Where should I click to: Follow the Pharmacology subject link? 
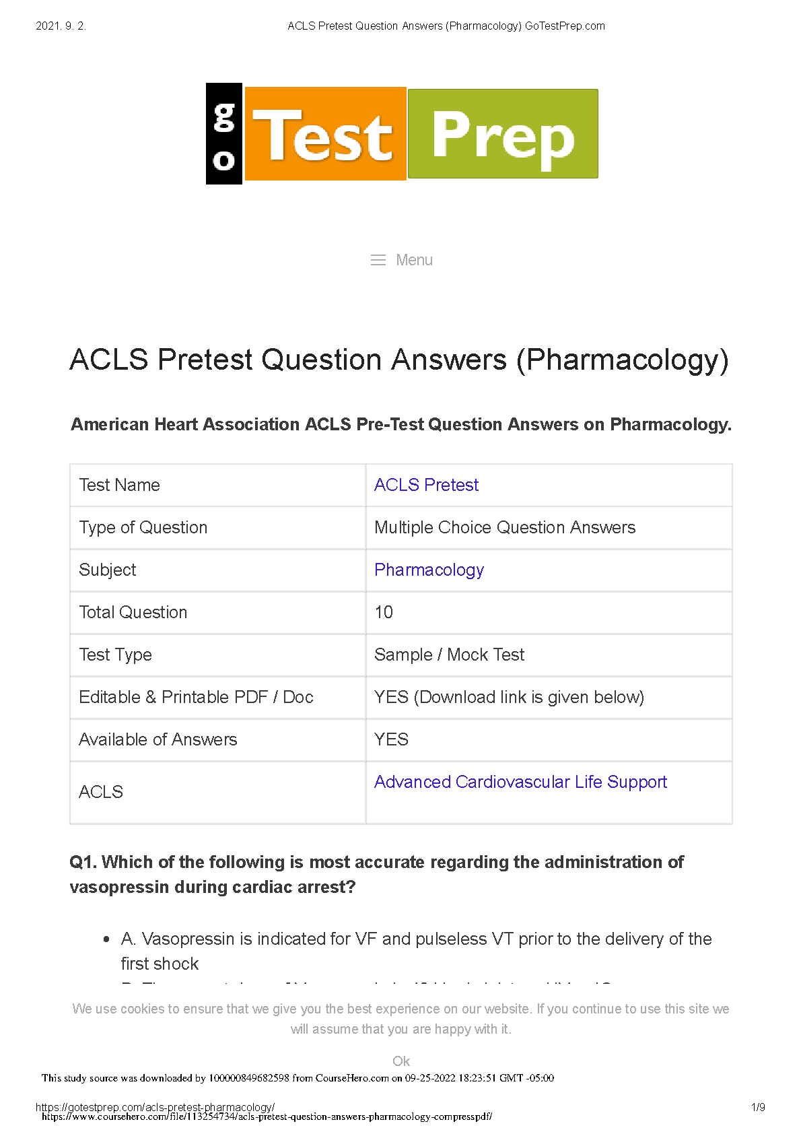(429, 570)
